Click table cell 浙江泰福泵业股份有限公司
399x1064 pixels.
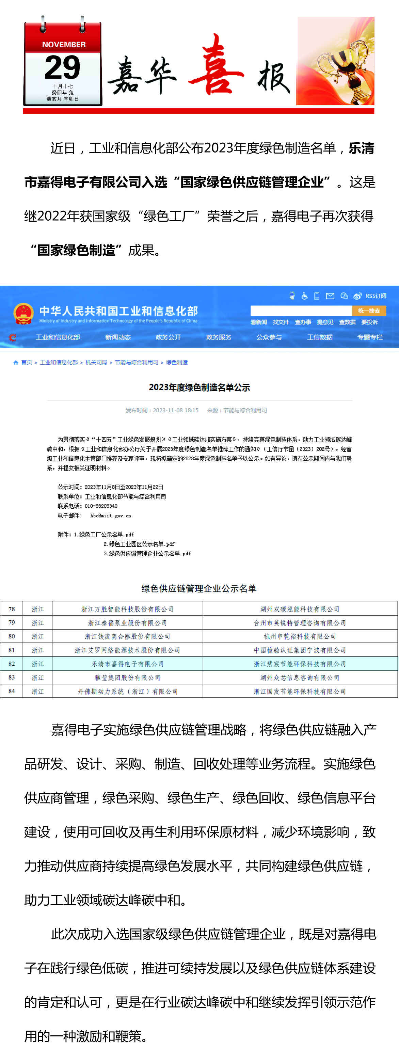coord(128,623)
